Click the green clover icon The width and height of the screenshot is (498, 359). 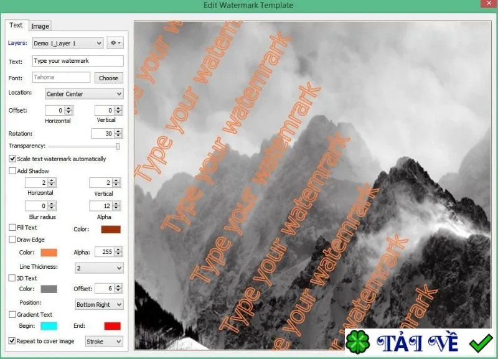[x=357, y=342]
